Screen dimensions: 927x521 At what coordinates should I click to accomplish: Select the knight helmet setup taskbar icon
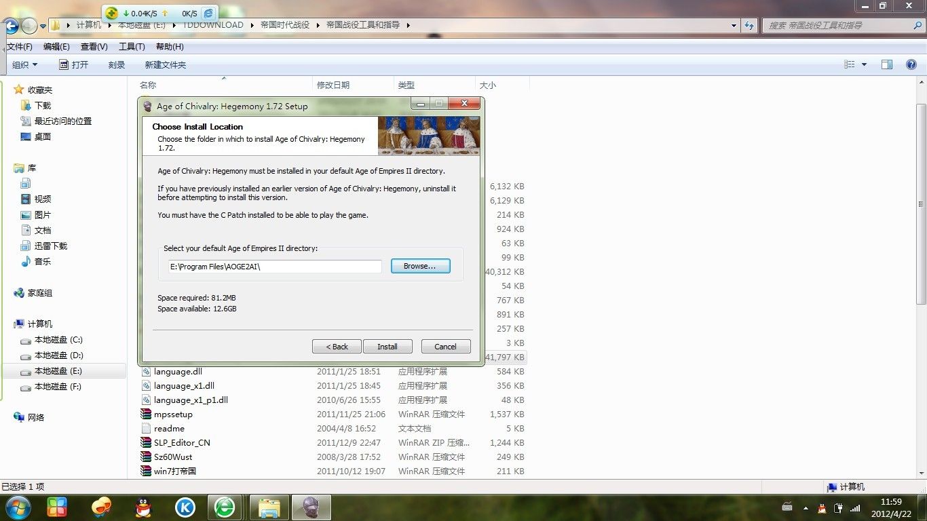point(311,507)
